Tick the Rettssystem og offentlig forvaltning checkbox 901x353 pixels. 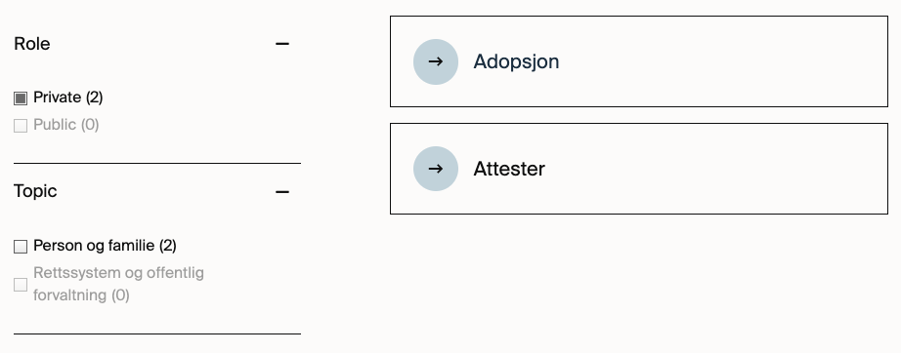pos(21,284)
